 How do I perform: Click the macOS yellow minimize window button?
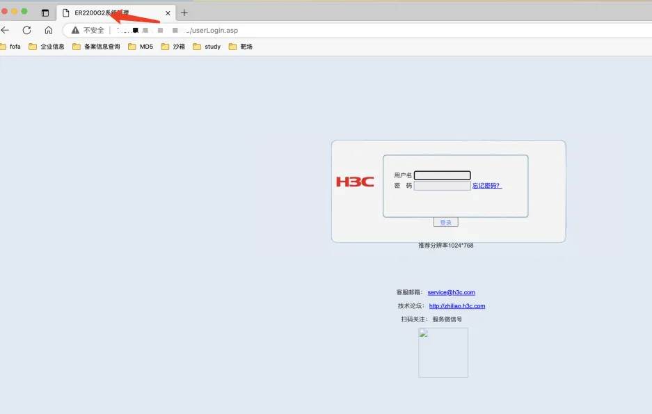coord(14,11)
